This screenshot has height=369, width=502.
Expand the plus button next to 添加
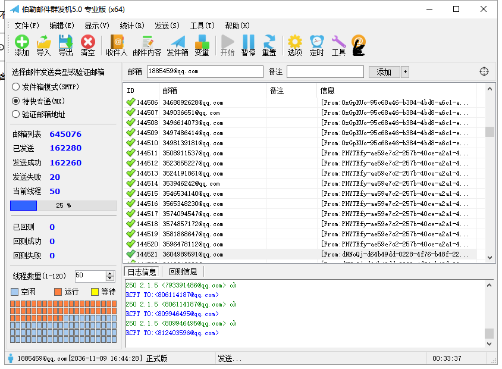[405, 72]
